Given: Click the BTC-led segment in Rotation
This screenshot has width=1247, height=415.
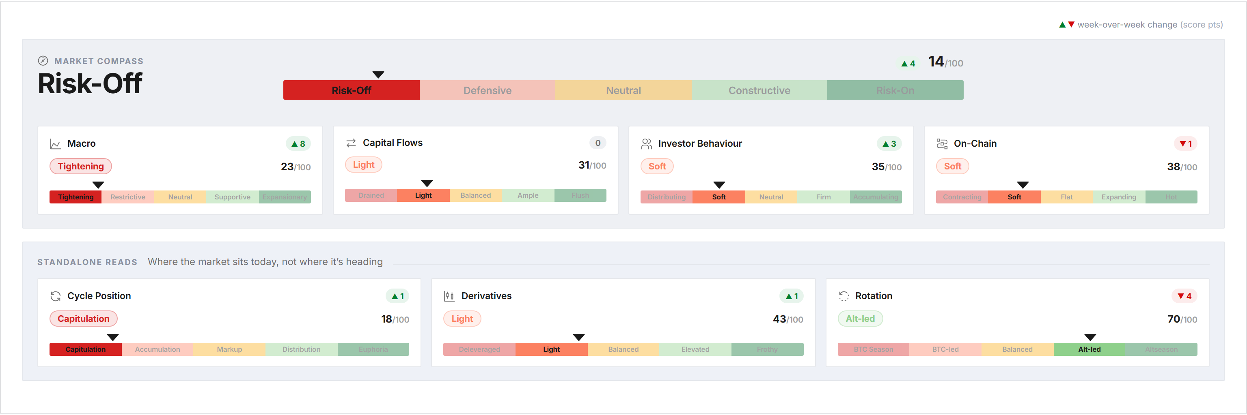Looking at the screenshot, I should pyautogui.click(x=945, y=349).
